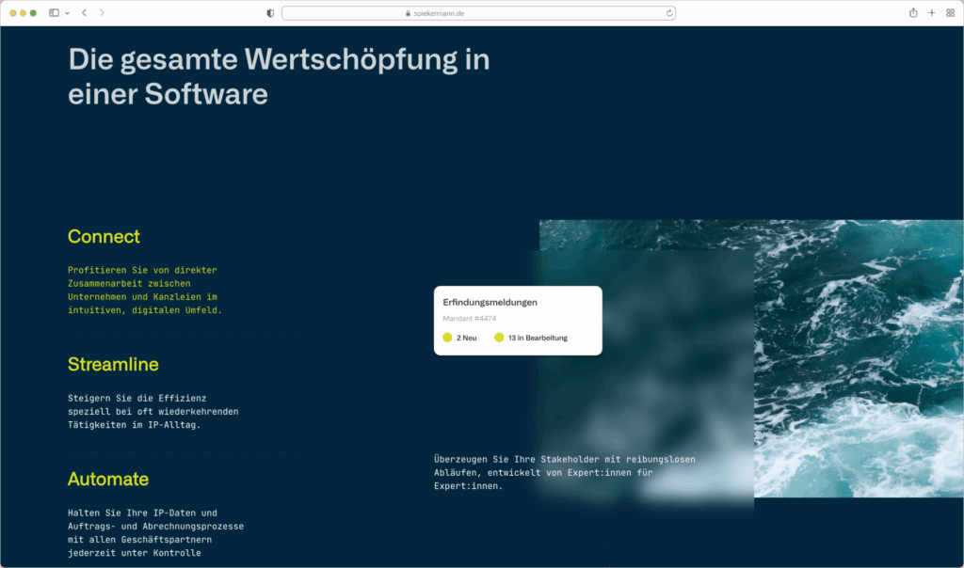Go back with the back arrow

tap(84, 13)
